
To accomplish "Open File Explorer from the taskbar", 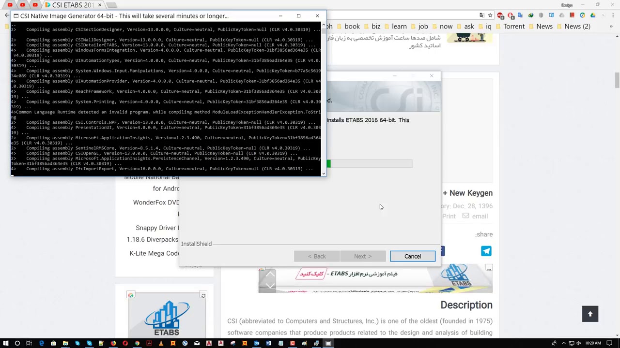I will point(65,343).
